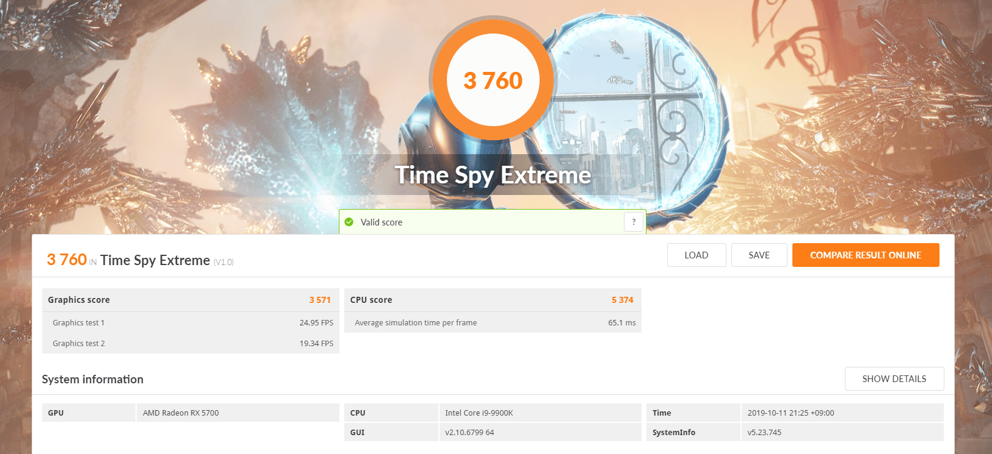The width and height of the screenshot is (992, 454).
Task: Click Average simulation time per frame row
Action: (493, 322)
